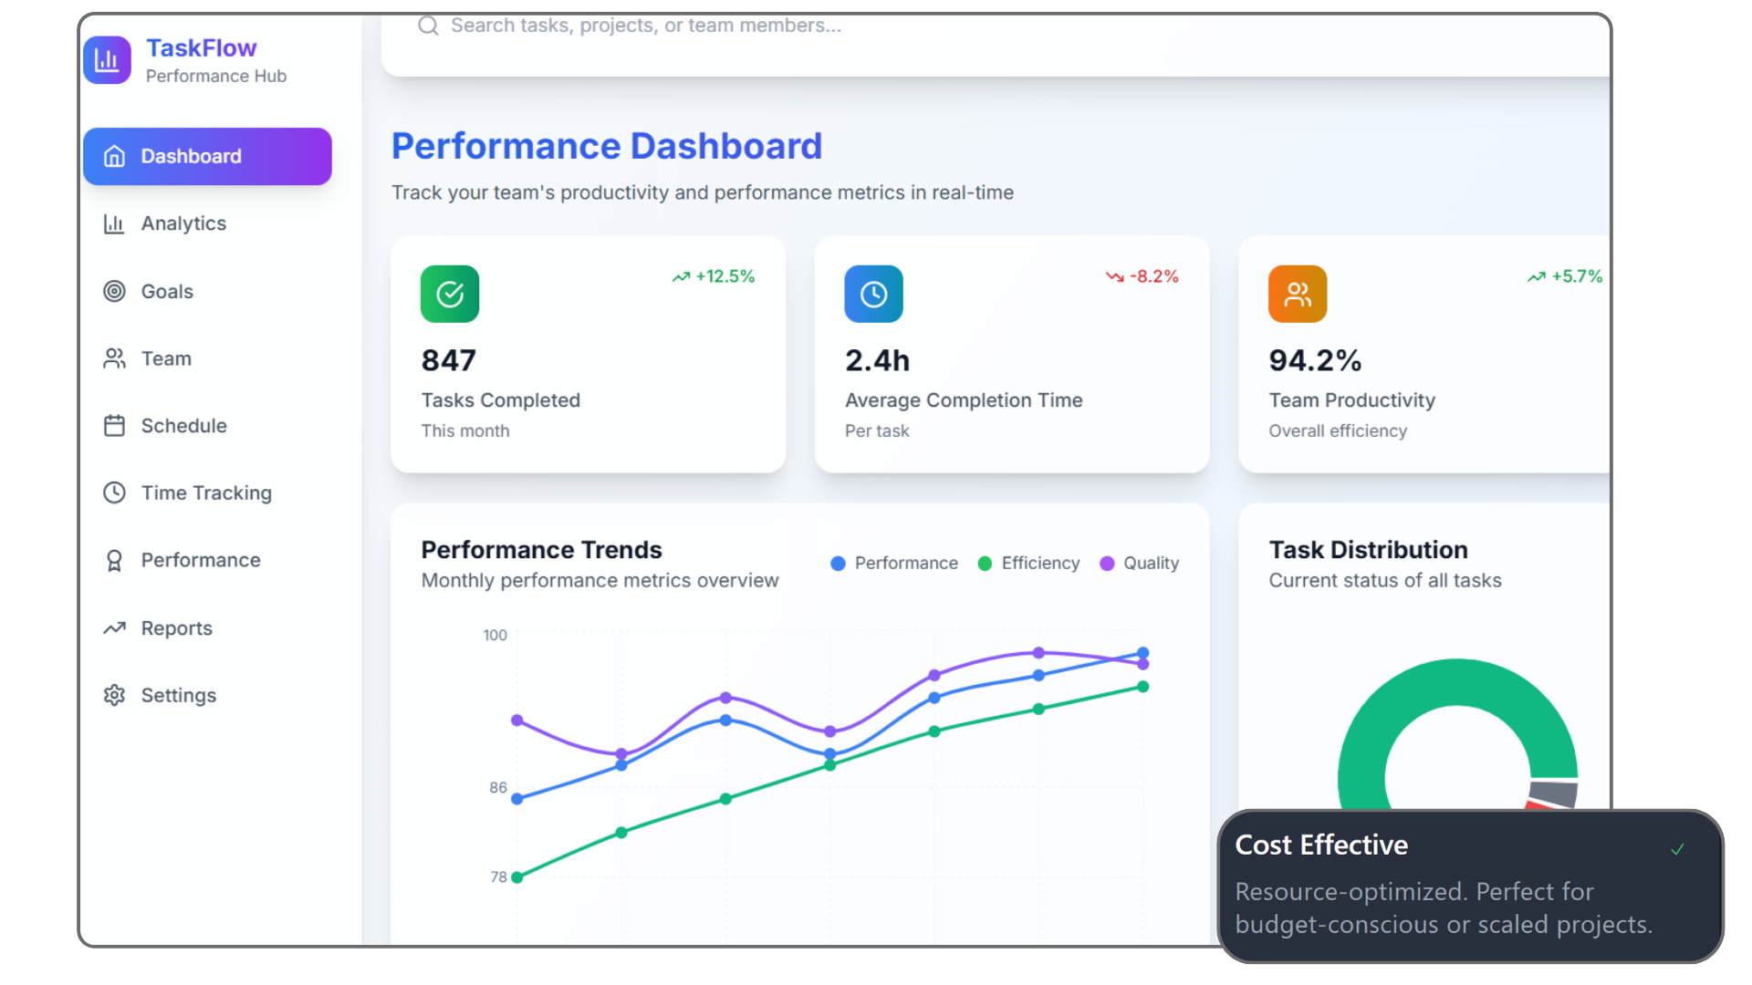Screen dimensions: 1752x985
Task: Click the Cost Effective checkmark
Action: pyautogui.click(x=1678, y=848)
